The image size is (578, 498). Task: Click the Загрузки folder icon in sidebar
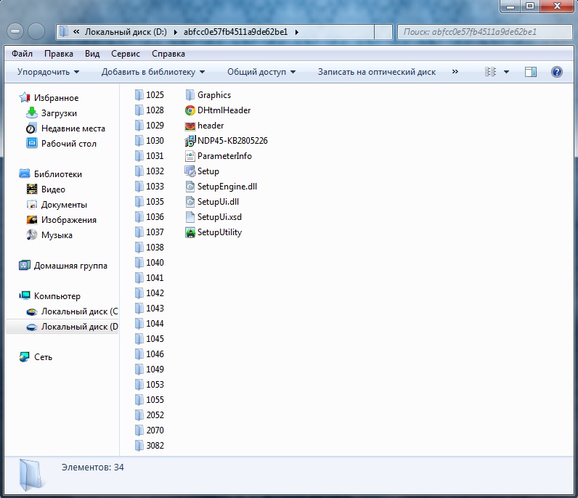pyautogui.click(x=32, y=113)
